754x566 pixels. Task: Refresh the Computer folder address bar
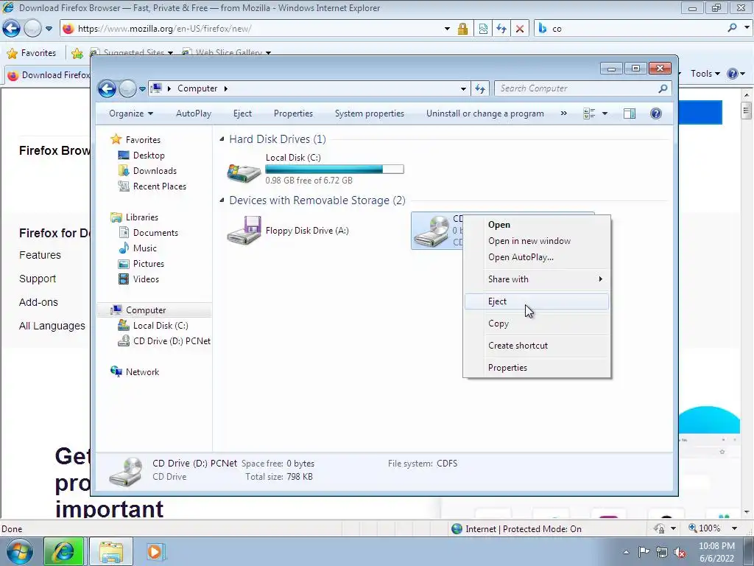tap(480, 88)
